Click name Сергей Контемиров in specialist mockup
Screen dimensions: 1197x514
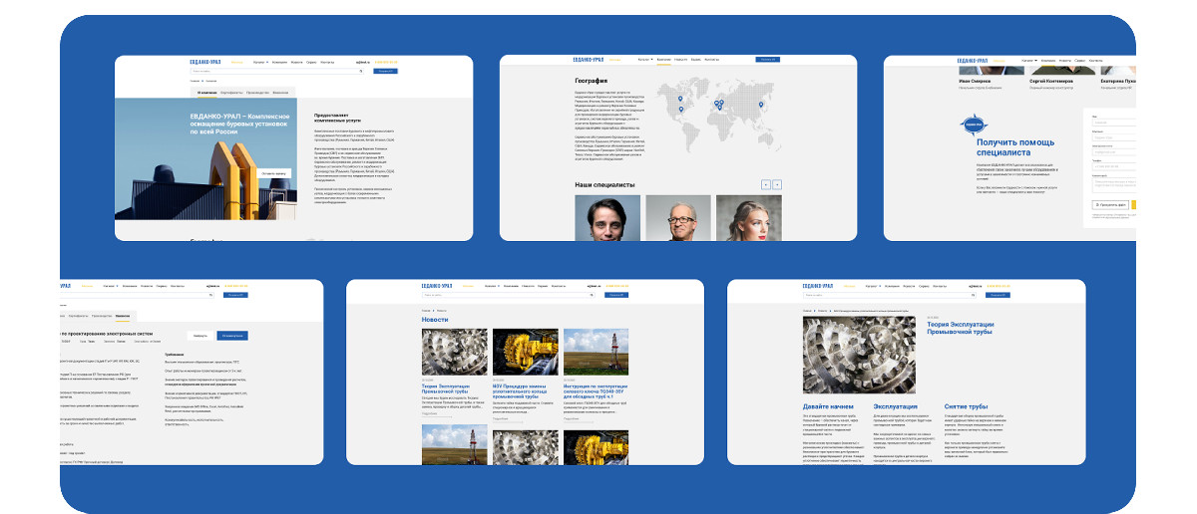click(1051, 81)
